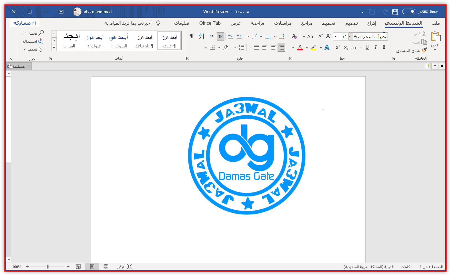Open the font name dropdown next to Arial
Image resolution: width=451 pixels, height=276 pixels.
[350, 36]
